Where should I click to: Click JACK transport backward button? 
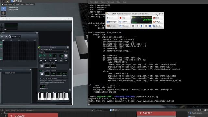point(137,26)
